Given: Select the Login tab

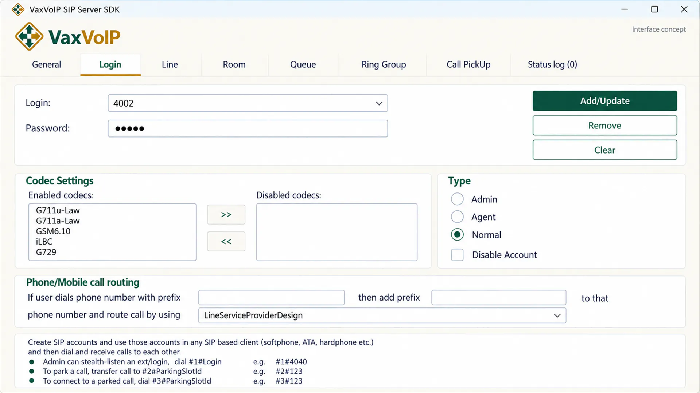Looking at the screenshot, I should (110, 64).
